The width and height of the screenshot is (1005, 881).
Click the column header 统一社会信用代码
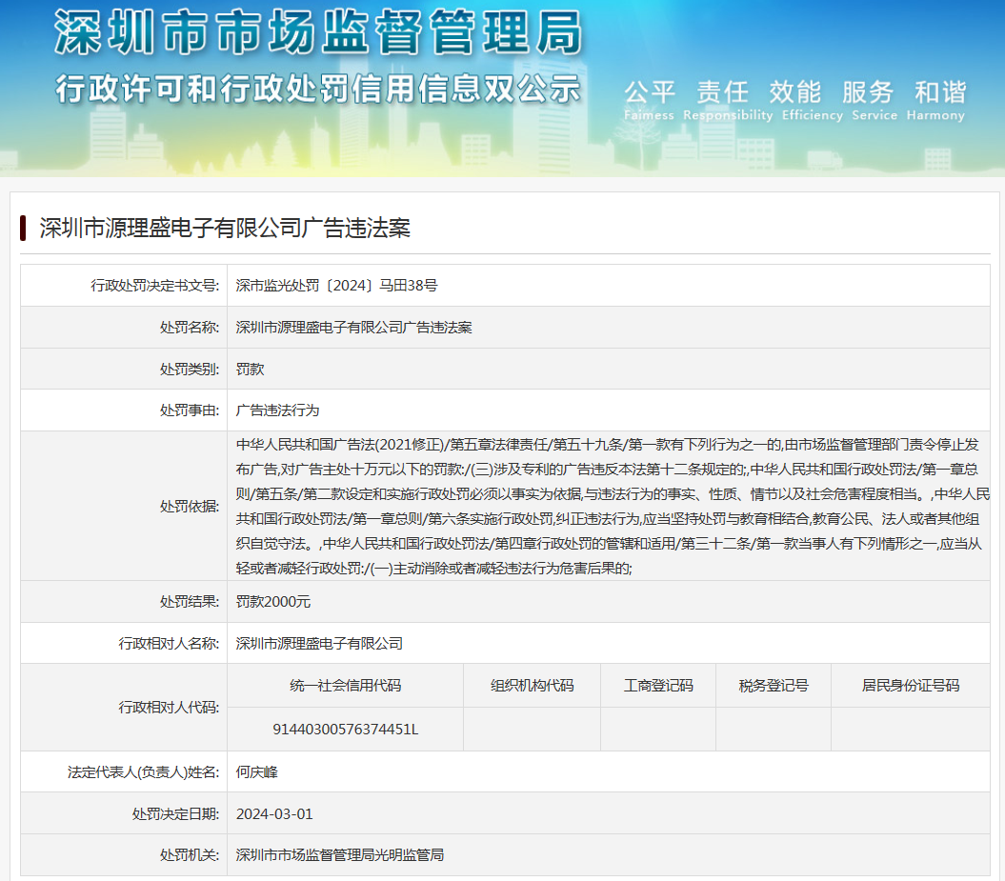tap(346, 686)
